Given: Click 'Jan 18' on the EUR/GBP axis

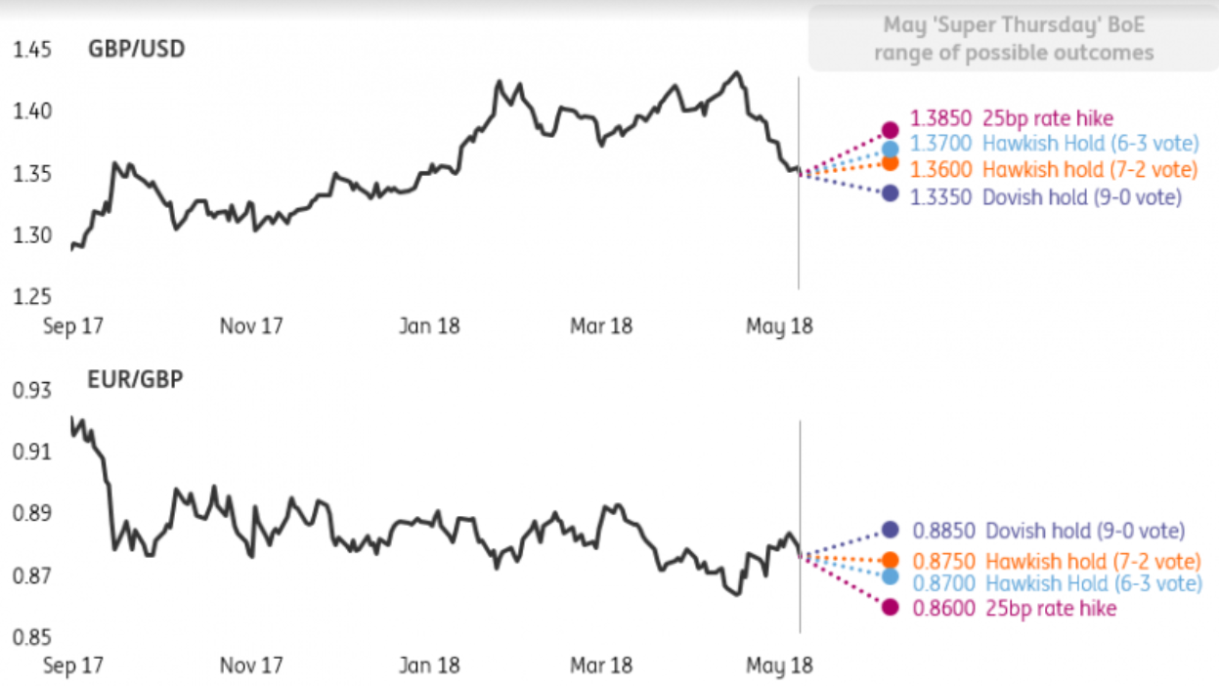Looking at the screenshot, I should click(430, 665).
